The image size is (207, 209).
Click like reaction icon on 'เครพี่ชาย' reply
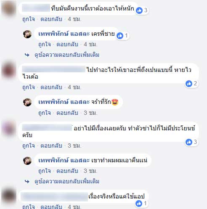point(120,36)
